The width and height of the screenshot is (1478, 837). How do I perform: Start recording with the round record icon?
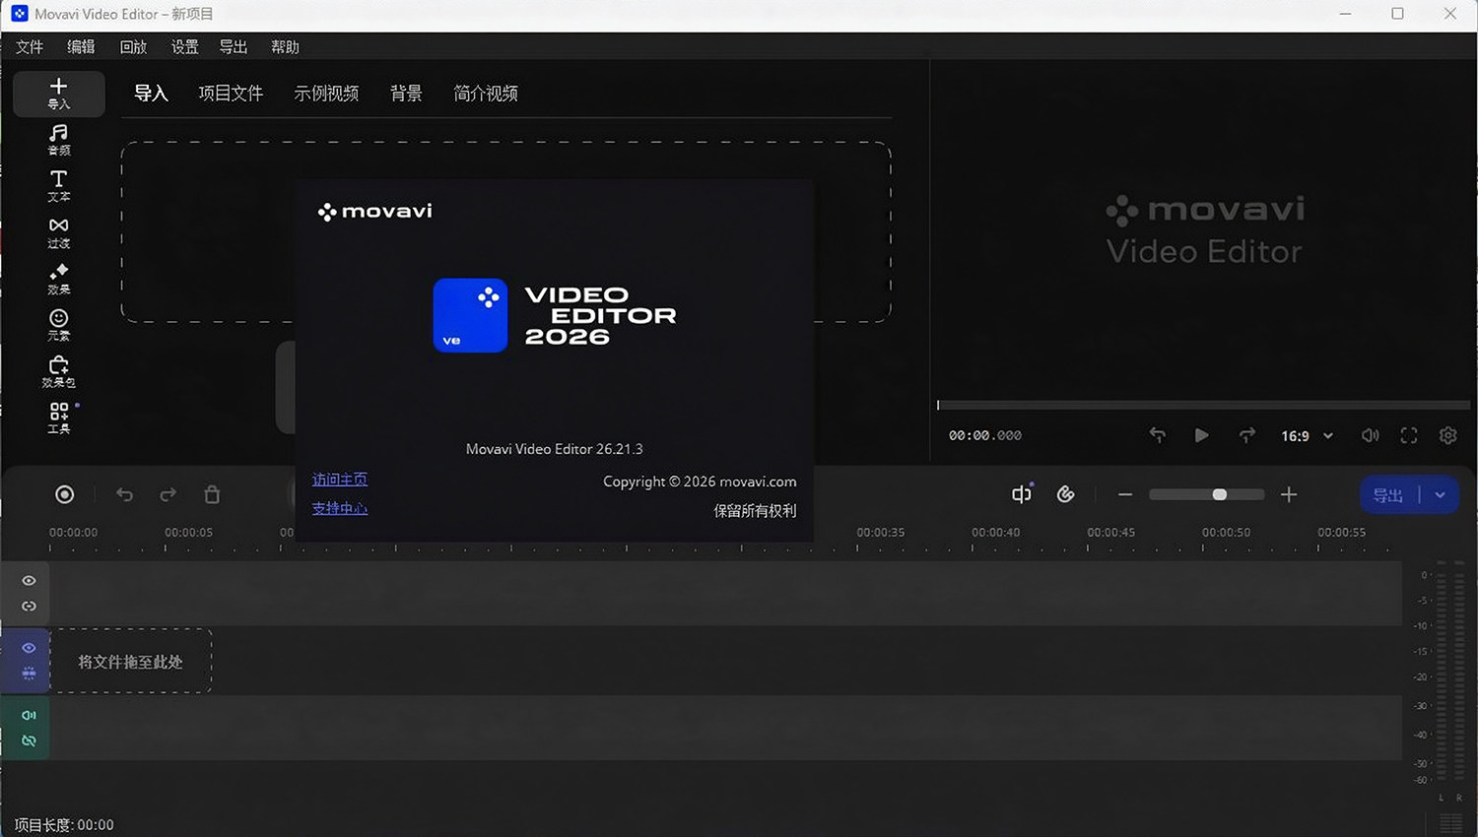(x=64, y=494)
